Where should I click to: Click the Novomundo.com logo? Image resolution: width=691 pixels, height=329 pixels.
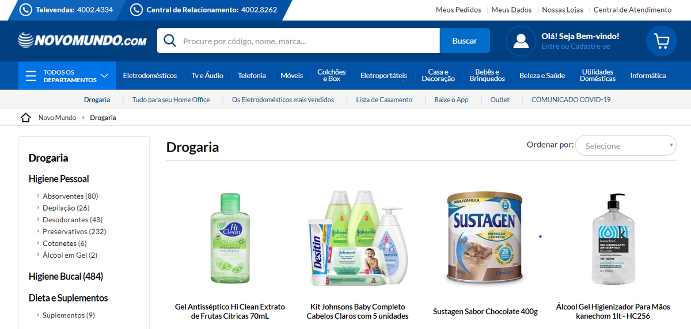pyautogui.click(x=82, y=40)
